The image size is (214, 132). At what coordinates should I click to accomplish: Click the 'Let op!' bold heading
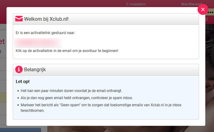point(23,81)
